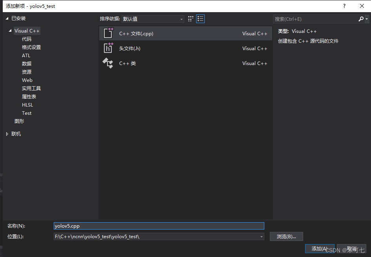Select the ATL category
371x257 pixels.
26,56
